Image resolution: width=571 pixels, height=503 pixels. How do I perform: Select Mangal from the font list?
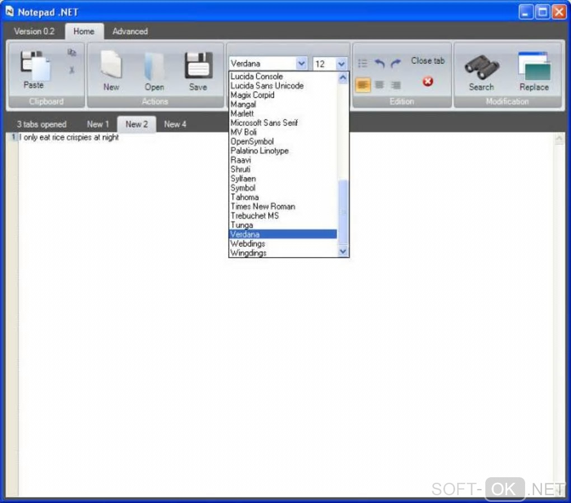coord(283,104)
